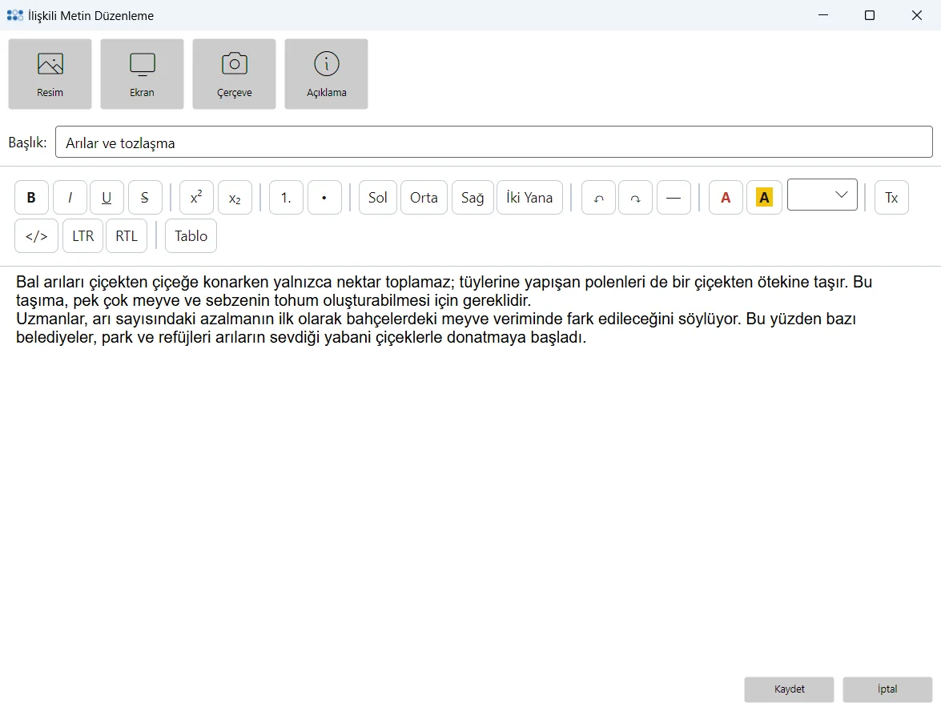This screenshot has height=711, width=941.
Task: Justify text with İki Yana
Action: (530, 198)
